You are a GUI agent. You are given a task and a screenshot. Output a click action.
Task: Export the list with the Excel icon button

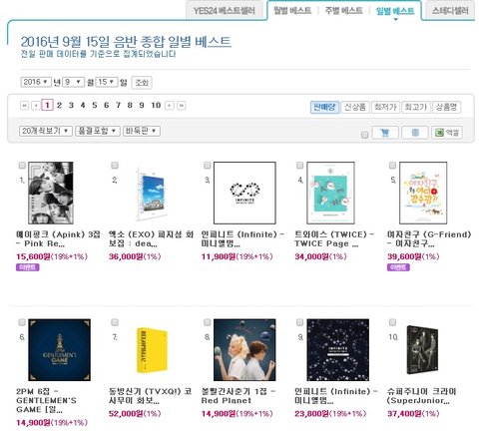click(x=447, y=133)
